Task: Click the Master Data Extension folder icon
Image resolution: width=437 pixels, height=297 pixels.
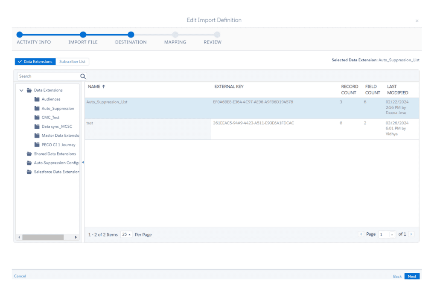Action: tap(37, 136)
